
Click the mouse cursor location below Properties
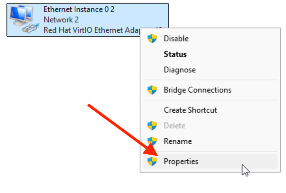245,170
